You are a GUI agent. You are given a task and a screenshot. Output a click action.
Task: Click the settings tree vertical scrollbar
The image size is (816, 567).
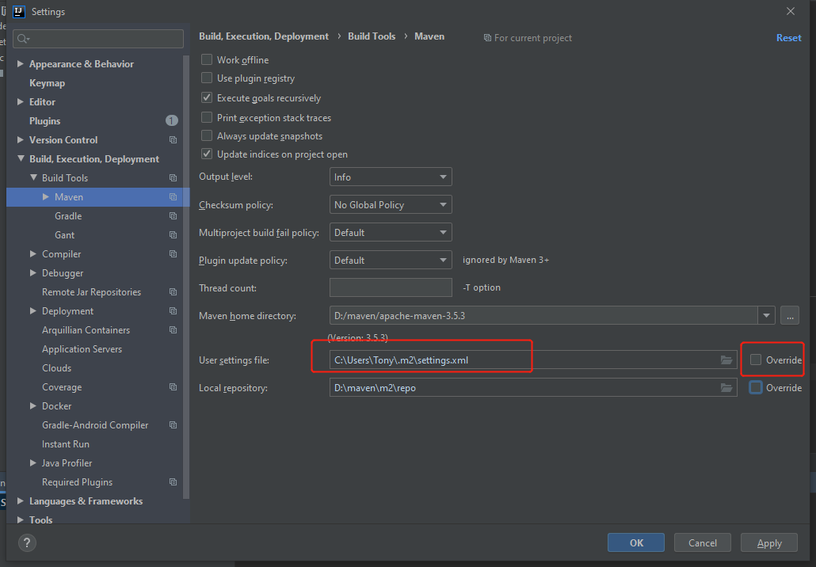[x=186, y=276]
